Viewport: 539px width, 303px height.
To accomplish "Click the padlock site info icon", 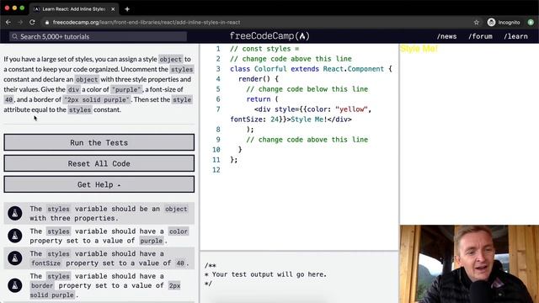I will (x=47, y=23).
